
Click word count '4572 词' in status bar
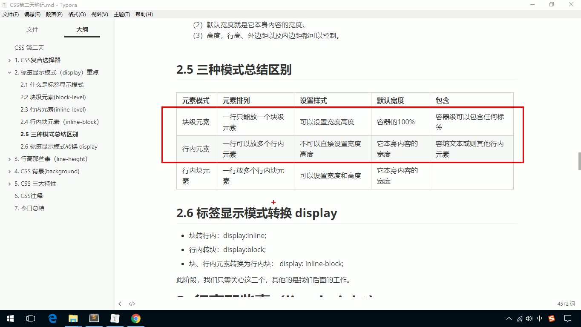click(x=566, y=304)
